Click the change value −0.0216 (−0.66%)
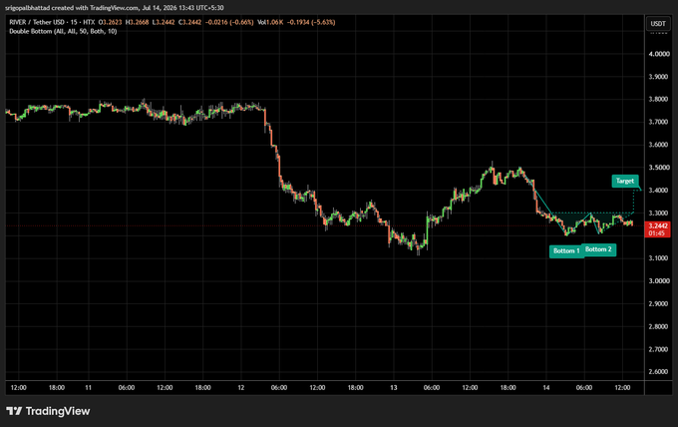Image resolution: width=678 pixels, height=427 pixels. 229,22
